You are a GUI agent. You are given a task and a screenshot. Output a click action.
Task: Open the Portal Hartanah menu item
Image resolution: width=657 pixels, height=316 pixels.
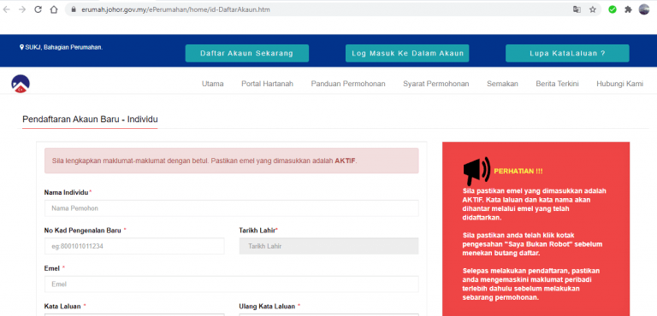coord(267,84)
